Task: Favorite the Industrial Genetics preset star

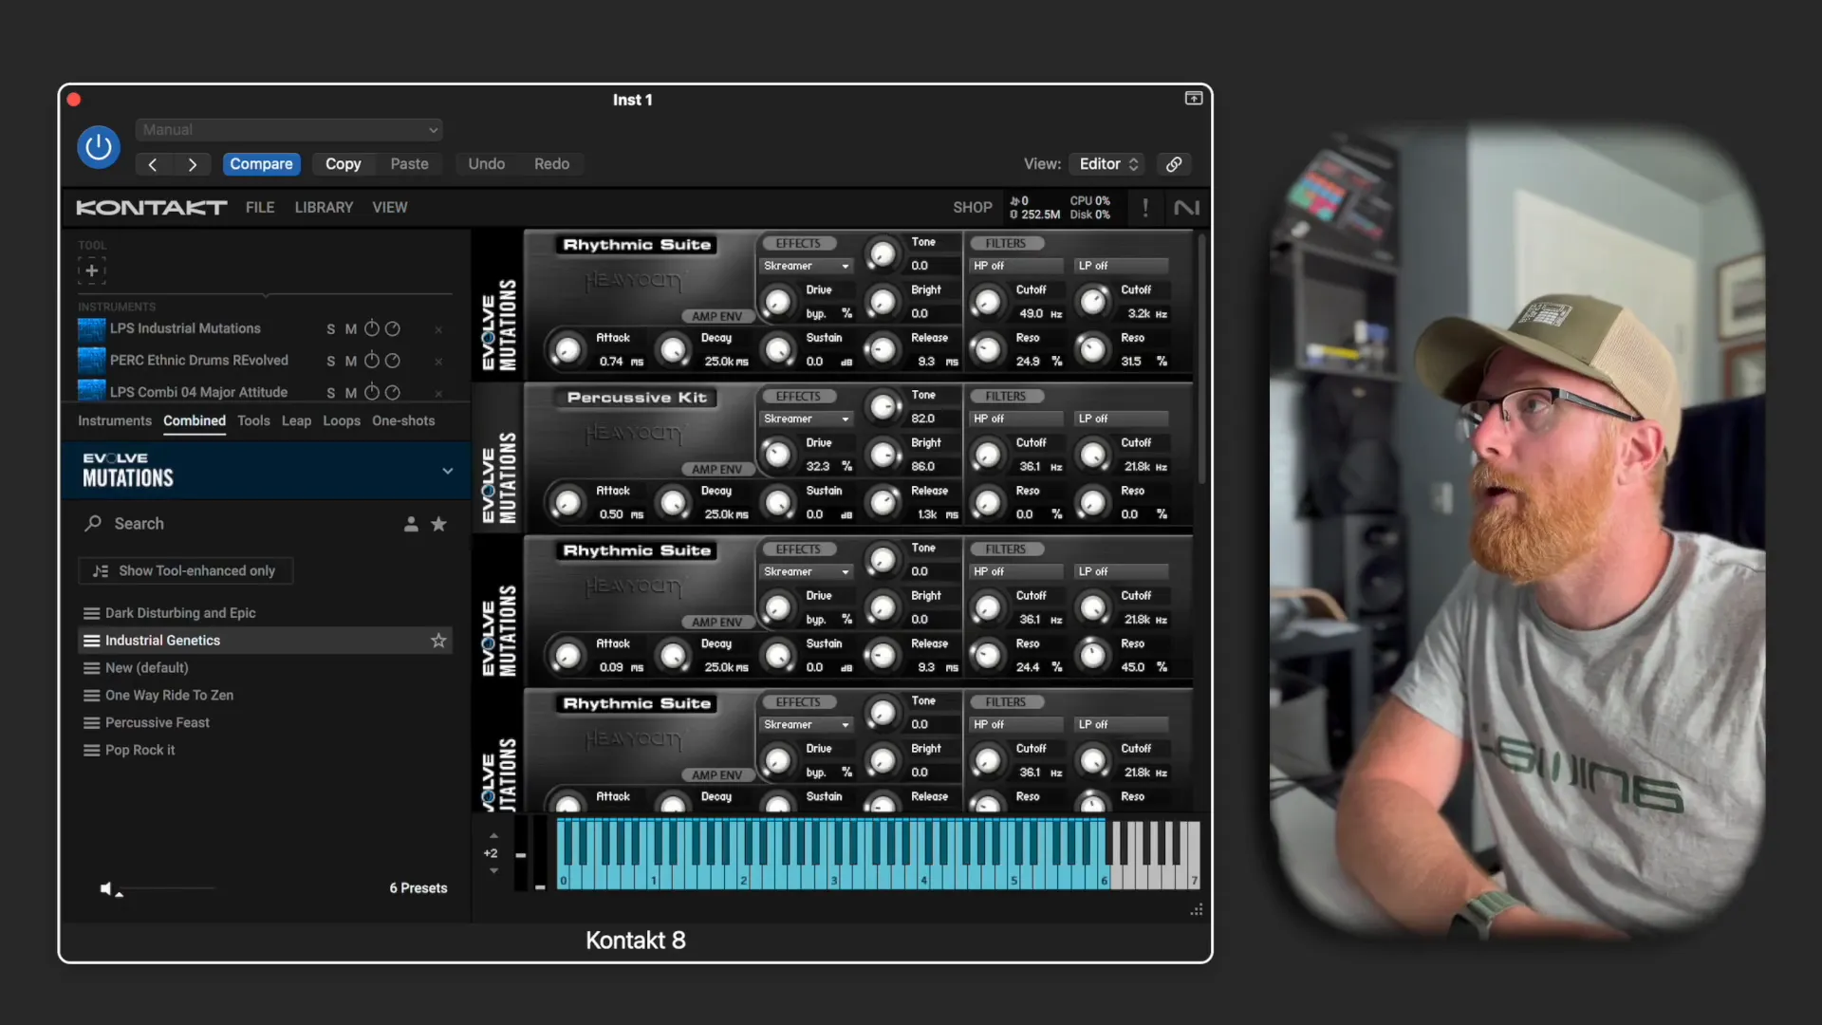Action: click(438, 641)
